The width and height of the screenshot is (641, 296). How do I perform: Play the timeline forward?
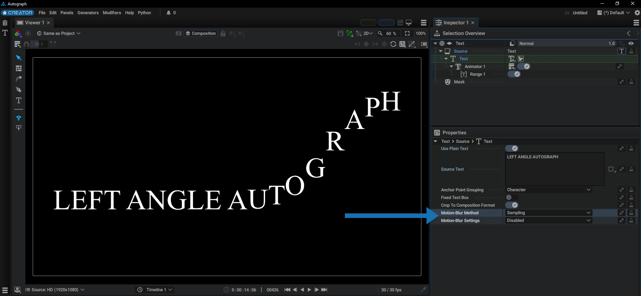pyautogui.click(x=309, y=290)
